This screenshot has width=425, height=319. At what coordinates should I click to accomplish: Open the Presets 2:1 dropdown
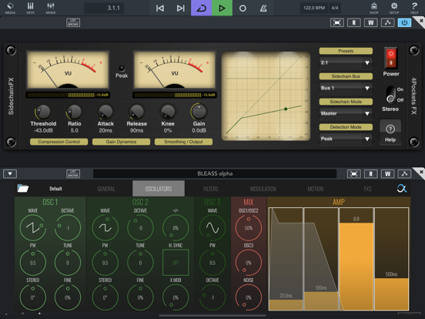(x=346, y=62)
